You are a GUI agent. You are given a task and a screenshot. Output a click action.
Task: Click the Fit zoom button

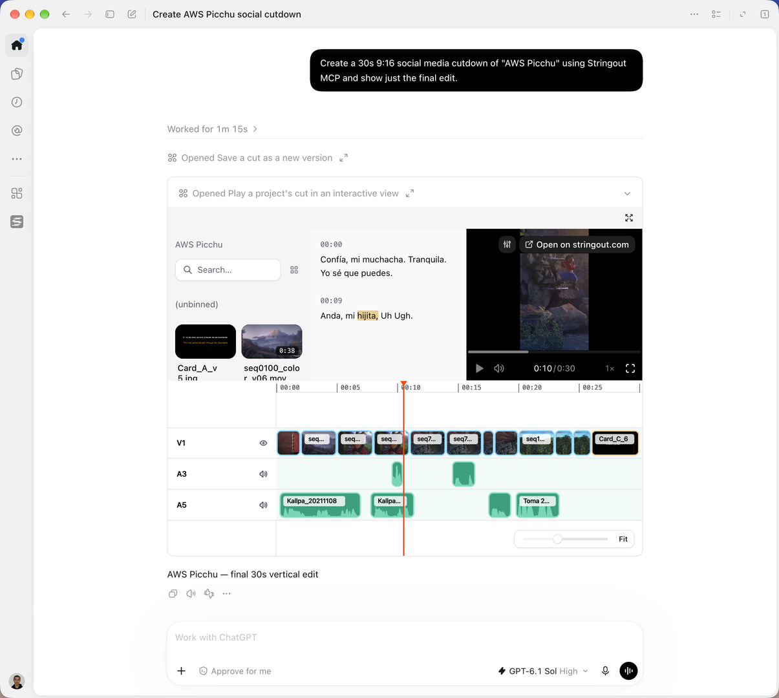(x=623, y=539)
